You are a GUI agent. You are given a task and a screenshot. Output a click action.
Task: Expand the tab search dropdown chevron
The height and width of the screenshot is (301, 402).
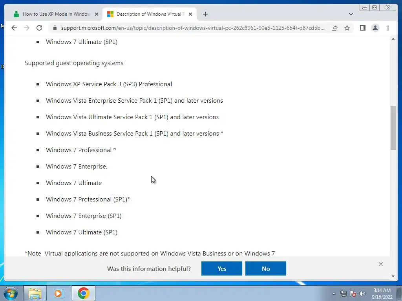coord(351,14)
